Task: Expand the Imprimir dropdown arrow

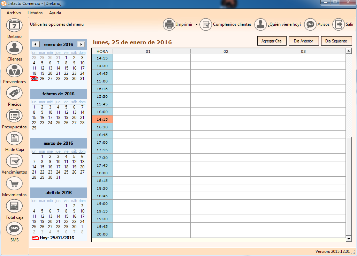Action: point(197,25)
